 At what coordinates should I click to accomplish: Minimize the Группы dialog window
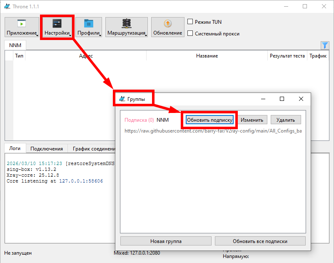(x=263, y=99)
